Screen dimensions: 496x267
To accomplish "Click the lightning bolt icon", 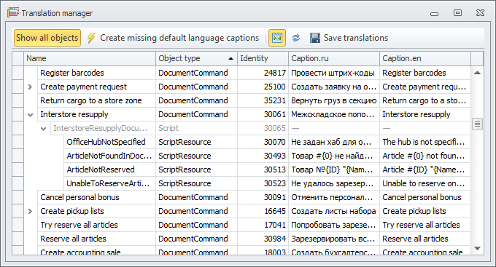I will click(91, 38).
